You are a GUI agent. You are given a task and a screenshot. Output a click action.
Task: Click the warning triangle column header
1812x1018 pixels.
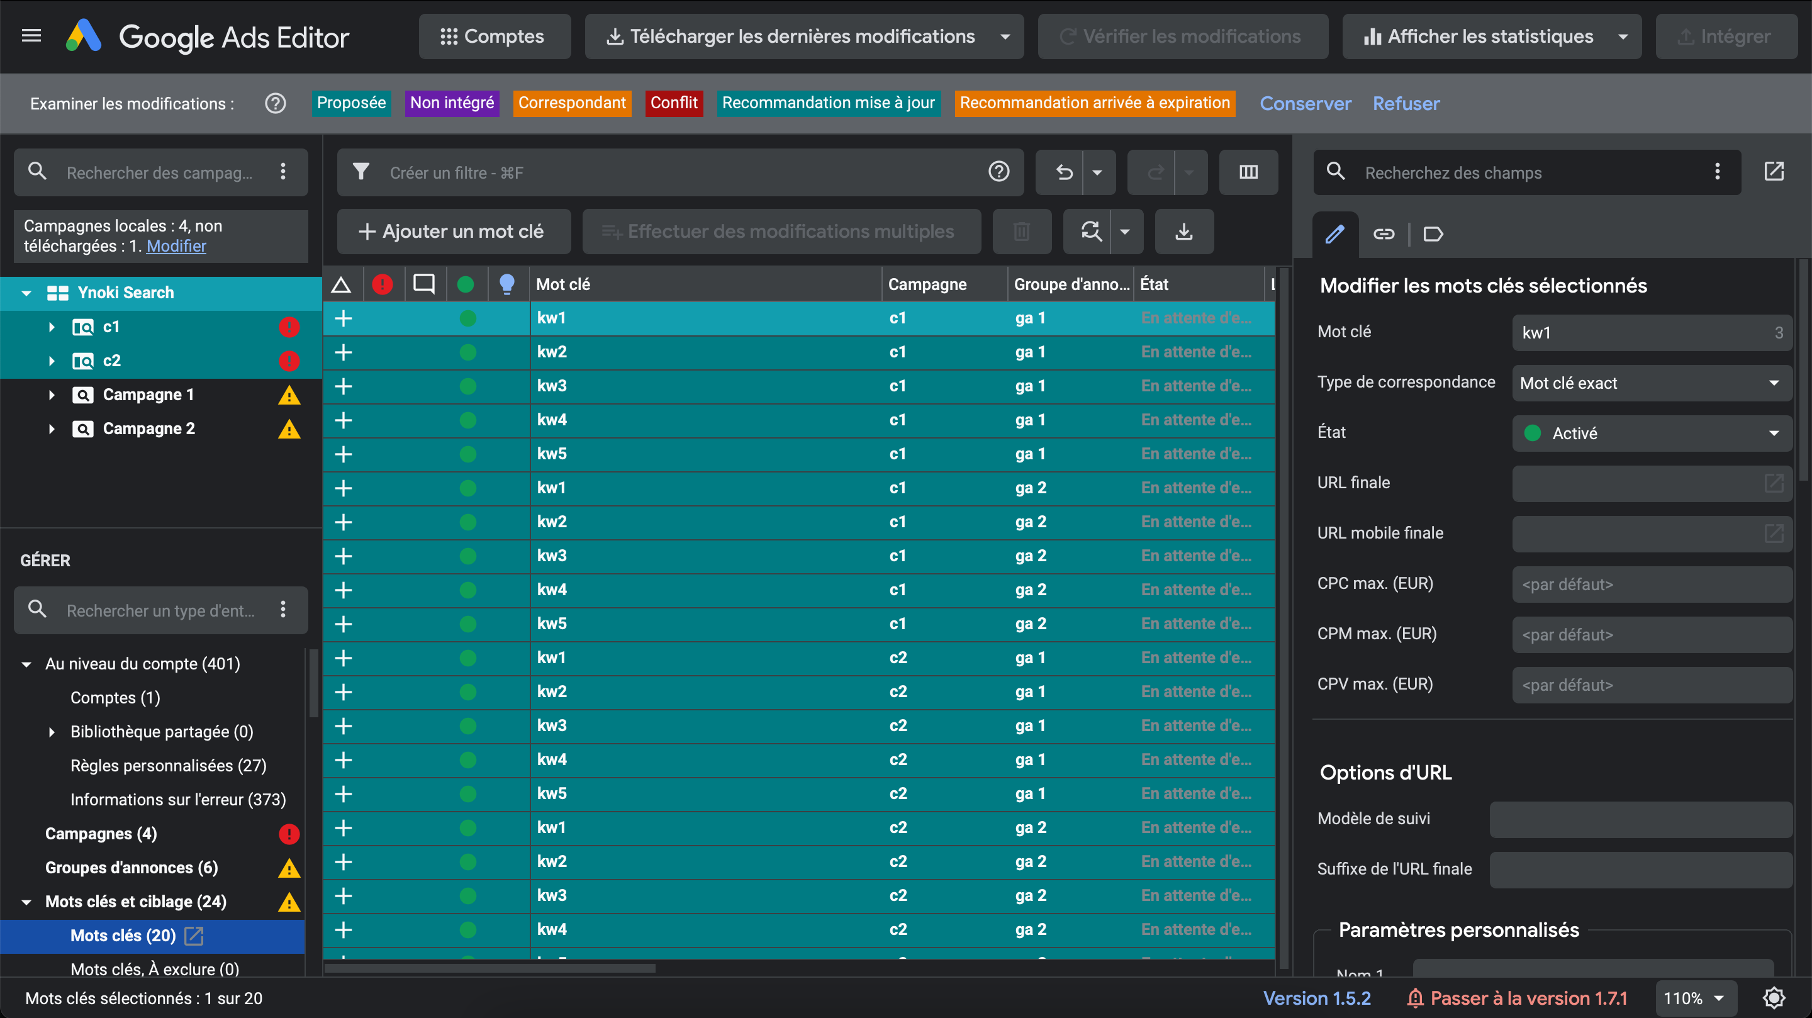(341, 284)
